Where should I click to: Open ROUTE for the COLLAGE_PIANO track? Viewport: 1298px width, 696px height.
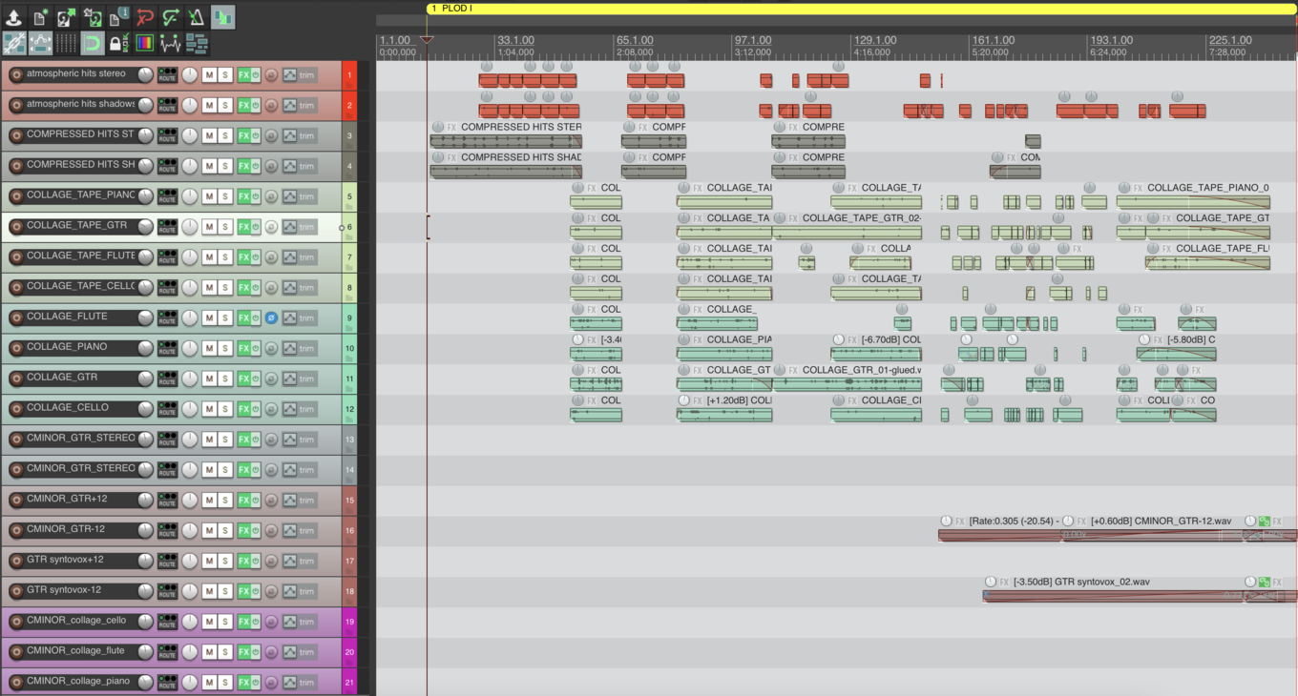coord(167,348)
